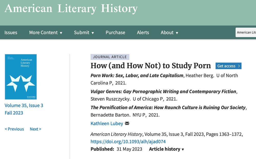
Task: Open the article DOI link
Action: point(128,142)
